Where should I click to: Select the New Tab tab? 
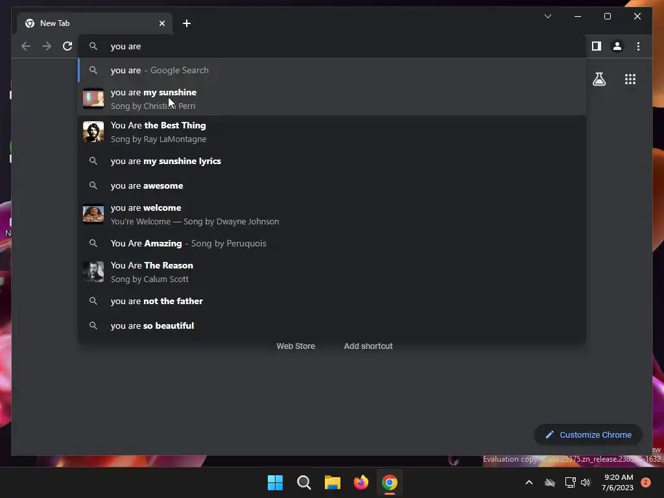(x=95, y=23)
